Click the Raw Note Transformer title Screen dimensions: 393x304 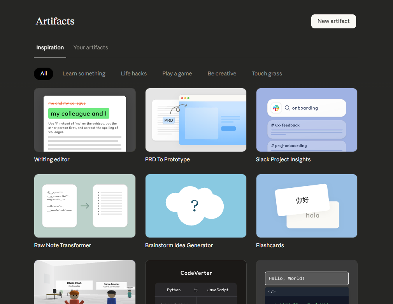pyautogui.click(x=62, y=245)
